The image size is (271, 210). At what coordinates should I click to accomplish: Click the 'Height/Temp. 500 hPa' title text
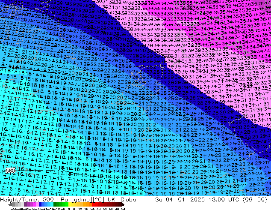coord(34,200)
